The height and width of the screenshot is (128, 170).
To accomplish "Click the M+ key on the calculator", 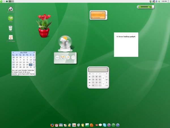I will [90, 85].
